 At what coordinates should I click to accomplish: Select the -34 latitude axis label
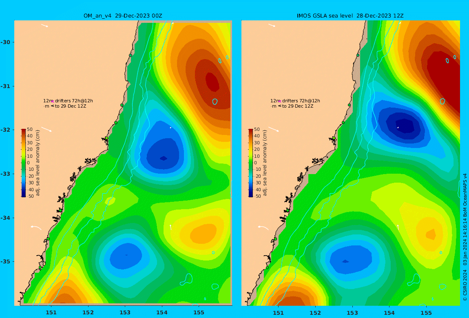coord(5,218)
